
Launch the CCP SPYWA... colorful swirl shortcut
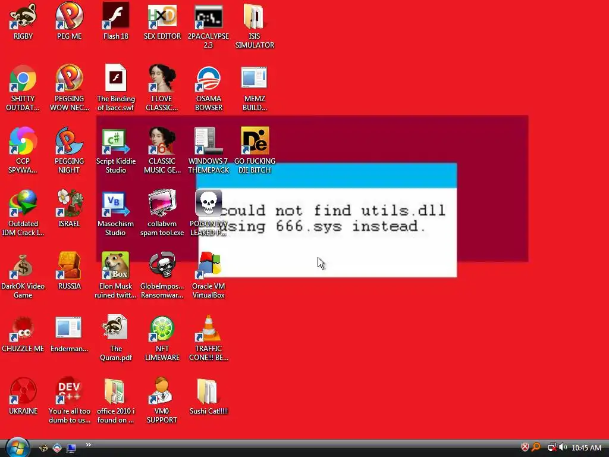click(23, 140)
